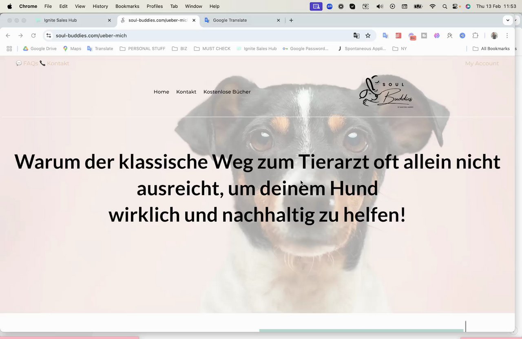Open the Apple menu
The height and width of the screenshot is (339, 522).
(x=9, y=6)
